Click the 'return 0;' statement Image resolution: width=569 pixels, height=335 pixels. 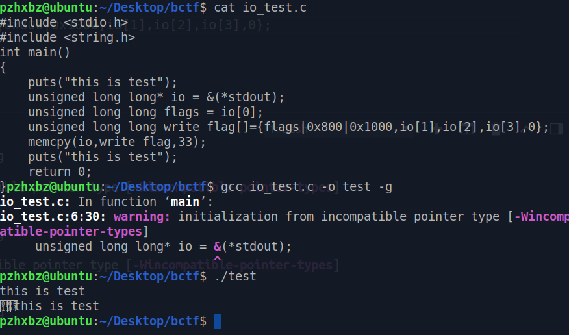click(x=60, y=171)
